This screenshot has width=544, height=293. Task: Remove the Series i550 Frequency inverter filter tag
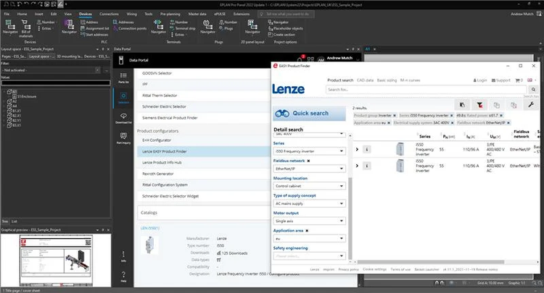(451, 116)
